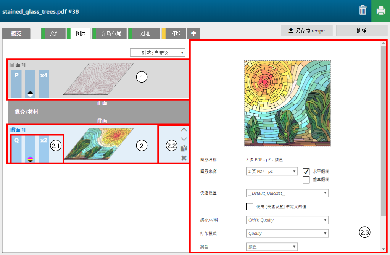Click the 媒介/材料 label on the grey media bar

[26, 112]
